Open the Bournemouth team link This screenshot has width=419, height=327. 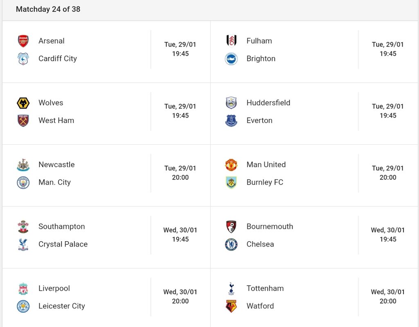[x=270, y=226]
